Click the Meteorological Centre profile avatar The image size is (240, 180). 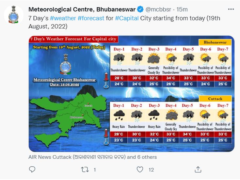click(14, 15)
